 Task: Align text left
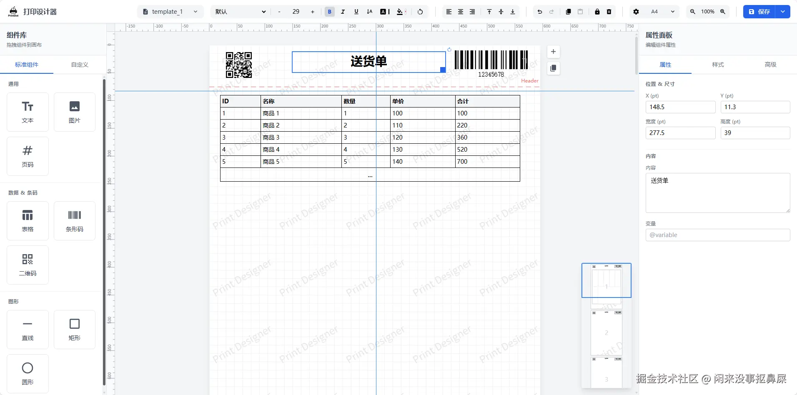[x=449, y=12]
